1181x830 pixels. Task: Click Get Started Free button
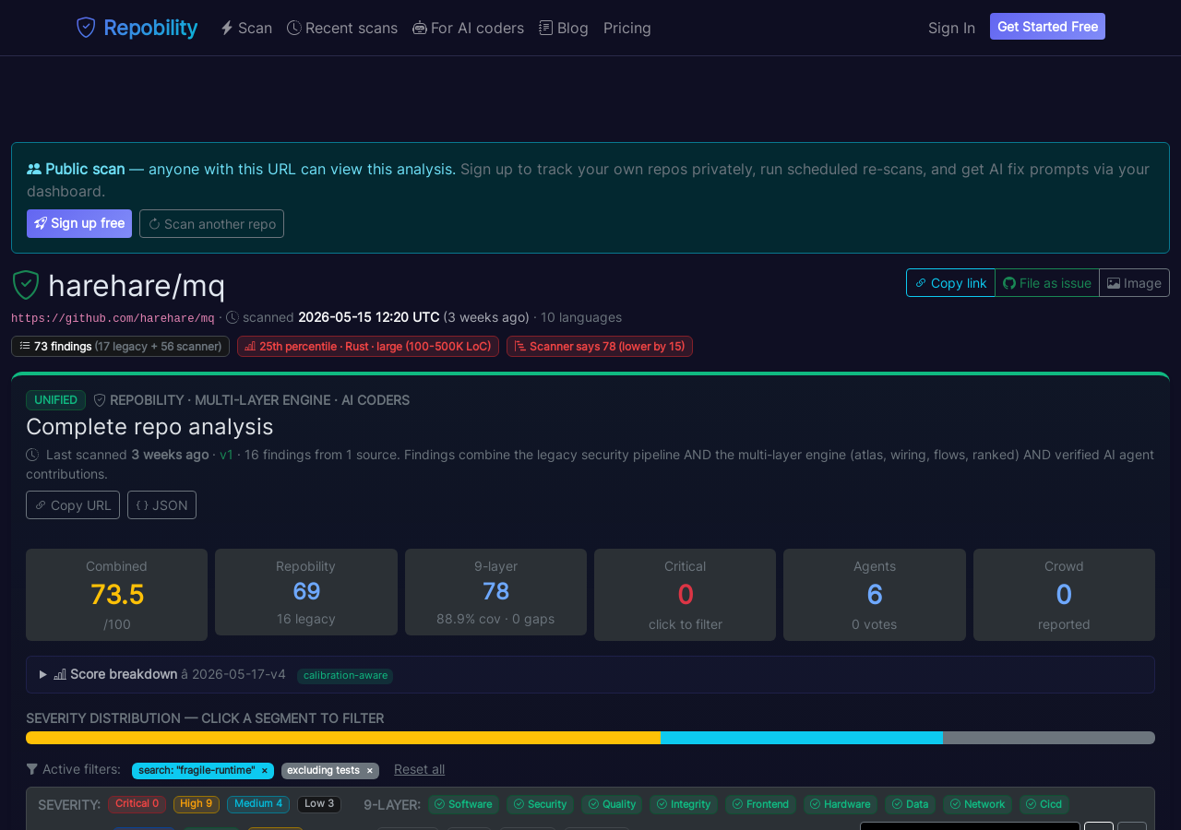pyautogui.click(x=1047, y=27)
